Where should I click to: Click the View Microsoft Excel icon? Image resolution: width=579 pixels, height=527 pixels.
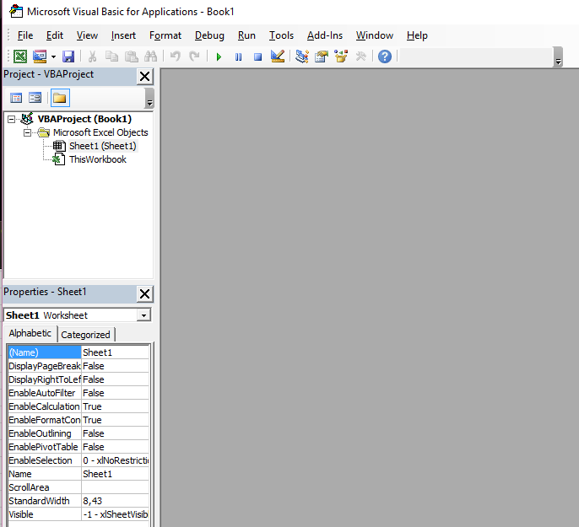pos(20,56)
